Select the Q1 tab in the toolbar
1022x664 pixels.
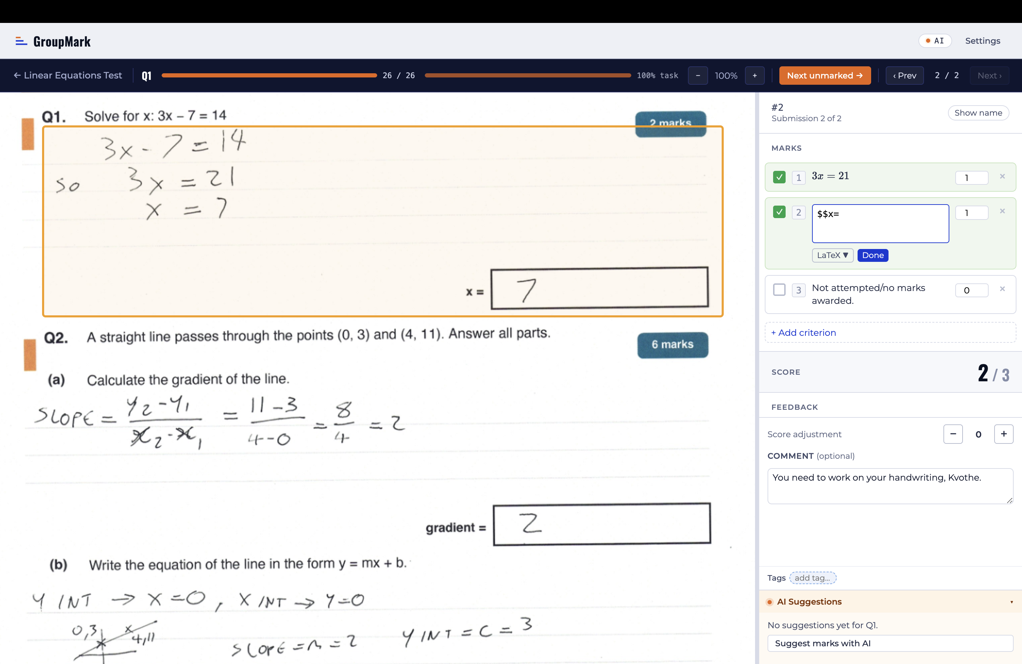(x=146, y=75)
